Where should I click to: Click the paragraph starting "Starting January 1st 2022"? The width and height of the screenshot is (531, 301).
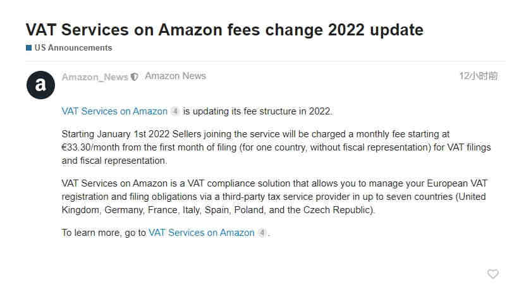click(276, 147)
